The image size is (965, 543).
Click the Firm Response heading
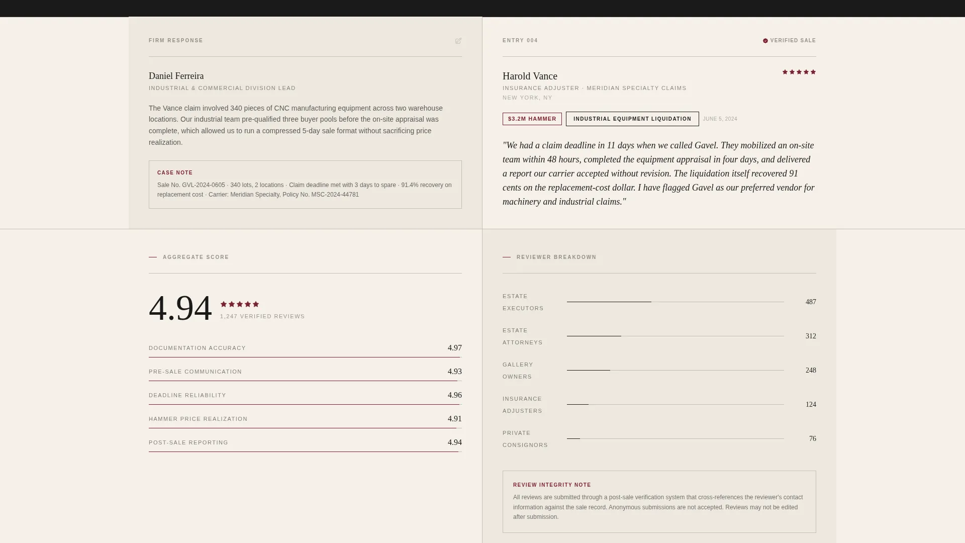(x=176, y=41)
